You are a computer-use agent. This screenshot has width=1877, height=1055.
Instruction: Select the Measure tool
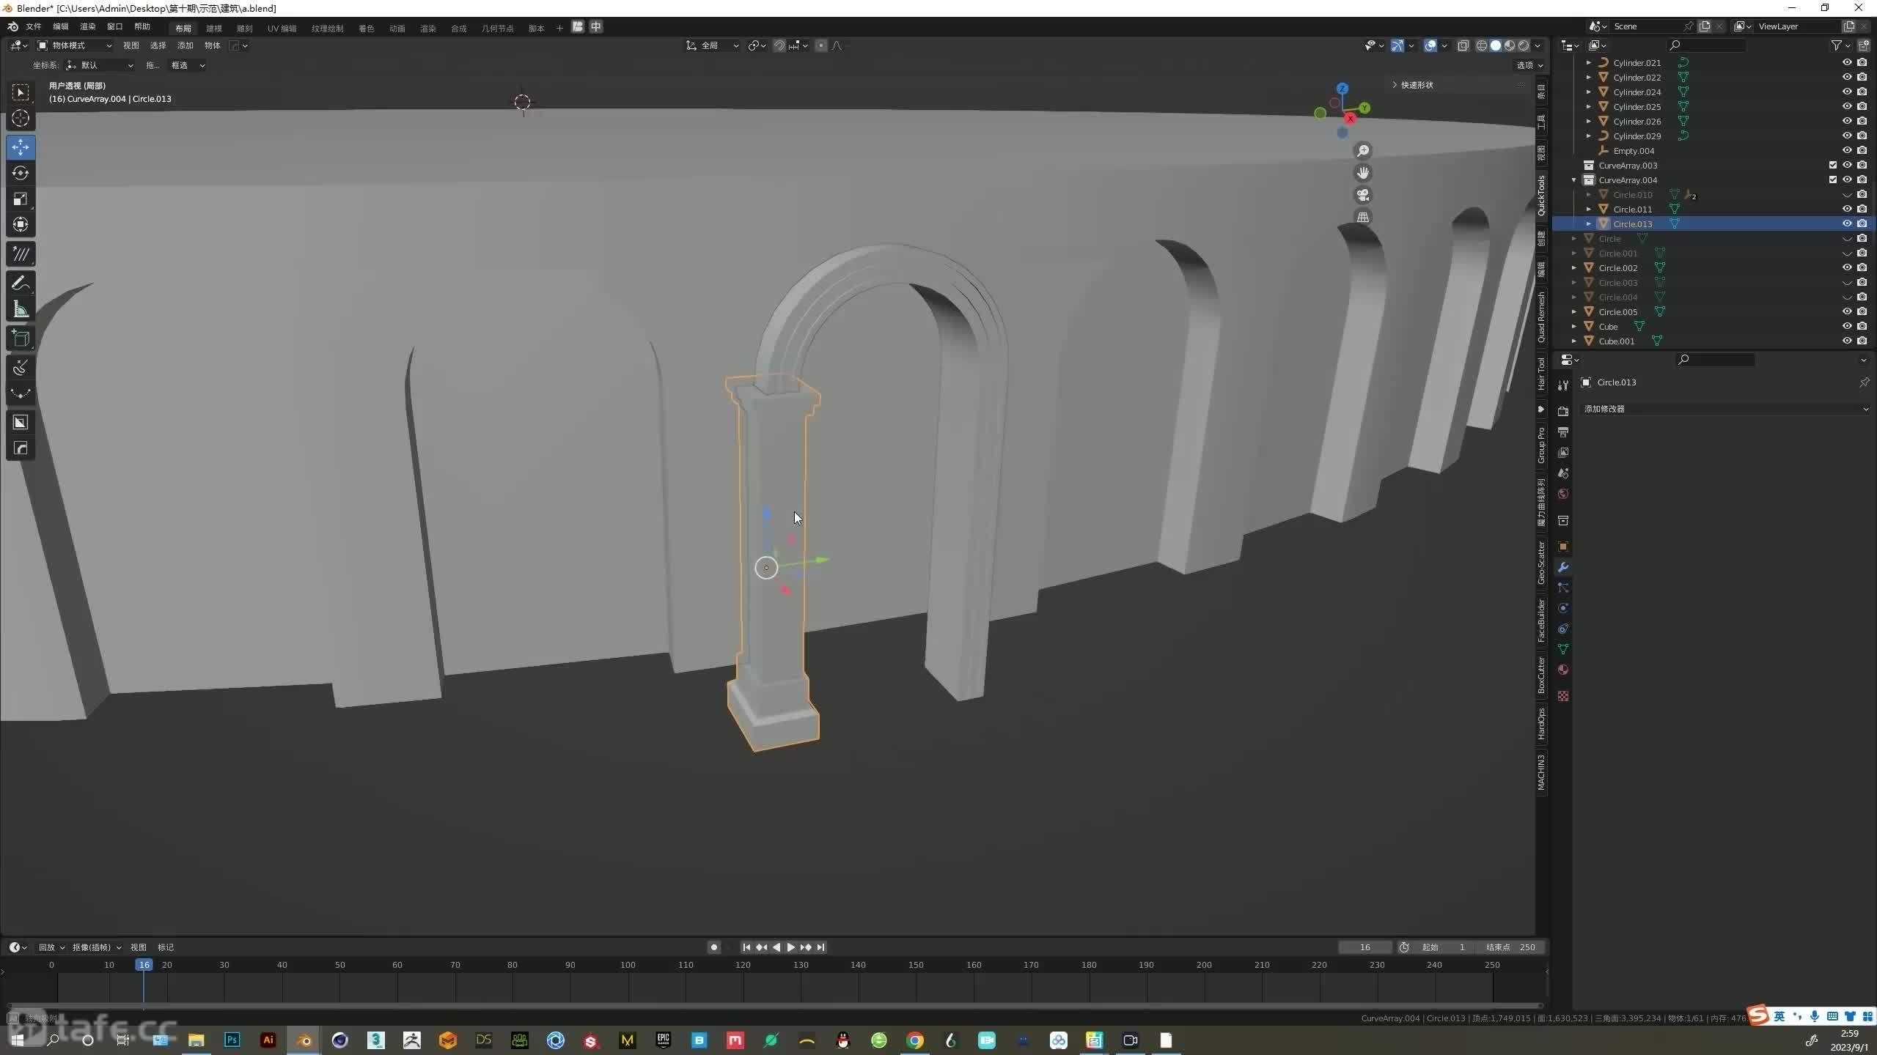[x=21, y=309]
